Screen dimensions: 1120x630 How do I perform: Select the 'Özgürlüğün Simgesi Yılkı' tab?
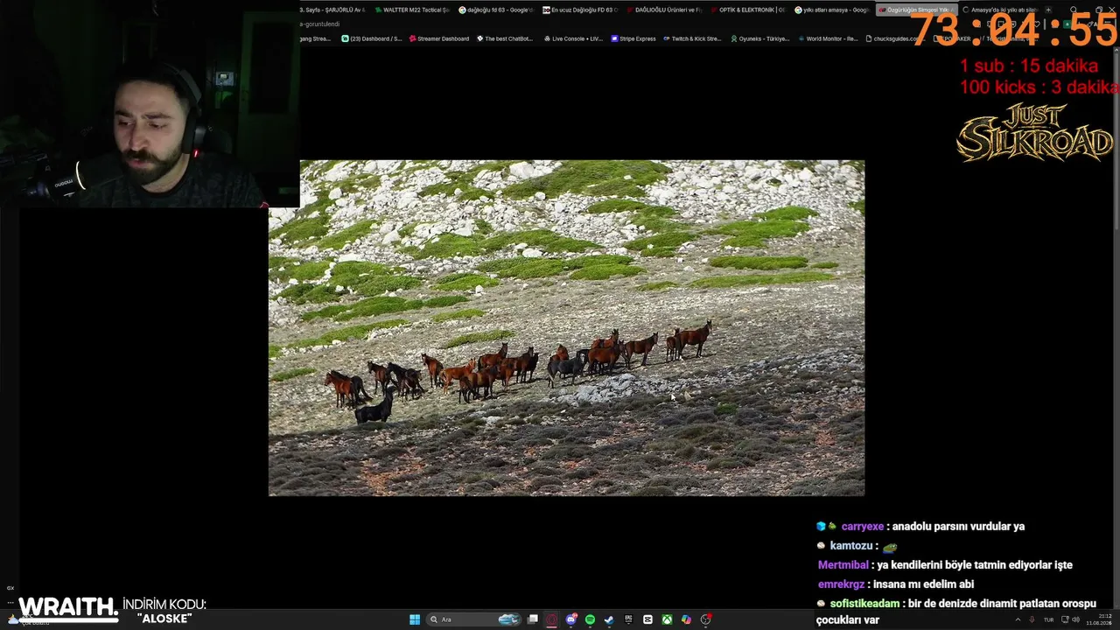coord(916,10)
